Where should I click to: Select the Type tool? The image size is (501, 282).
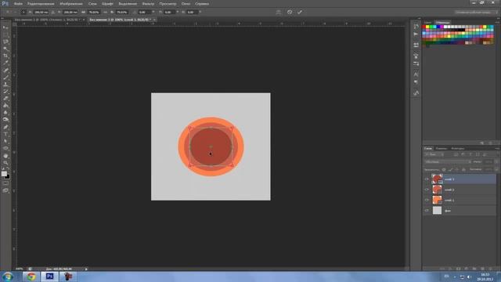click(5, 134)
